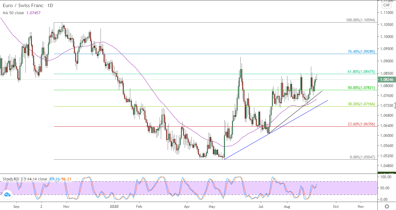Viewport: 396px width, 210px height.
Task: Click the Jul label on time axis
Action: (x=261, y=206)
